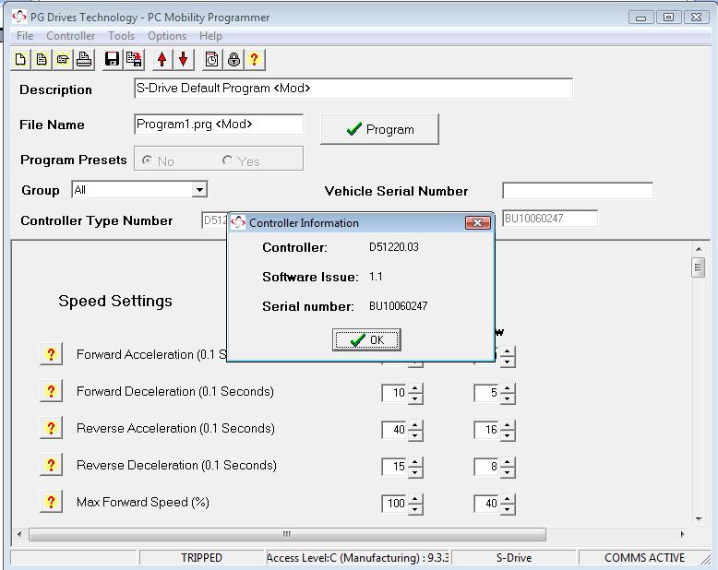Click the Reverse Acceleration 40 field
Screen dimensions: 718x570
point(394,430)
